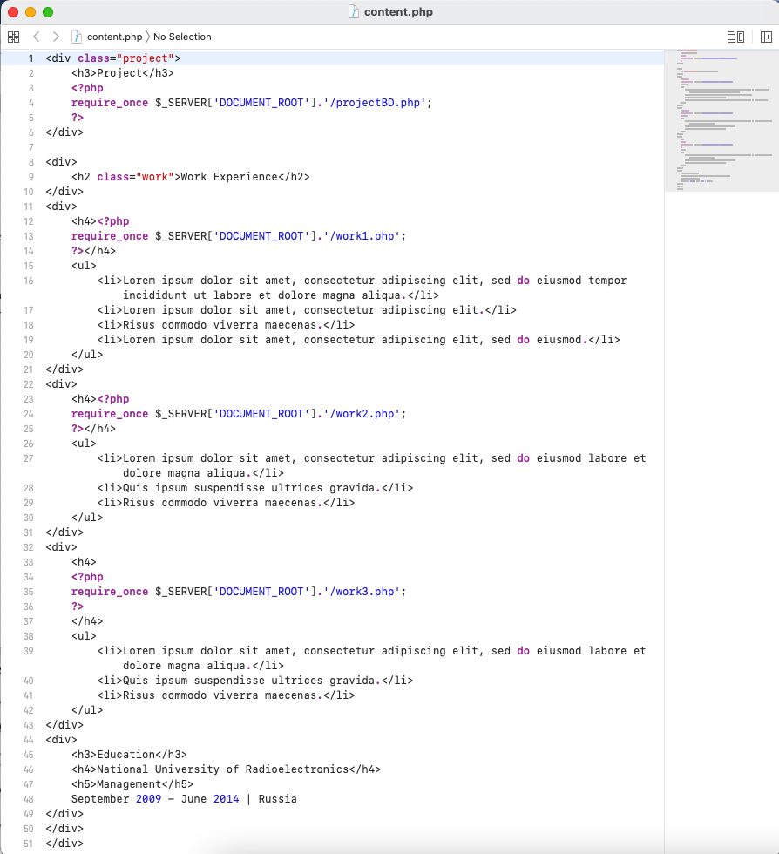This screenshot has height=854, width=779.
Task: Click the document proxy icon in title bar
Action: [354, 12]
